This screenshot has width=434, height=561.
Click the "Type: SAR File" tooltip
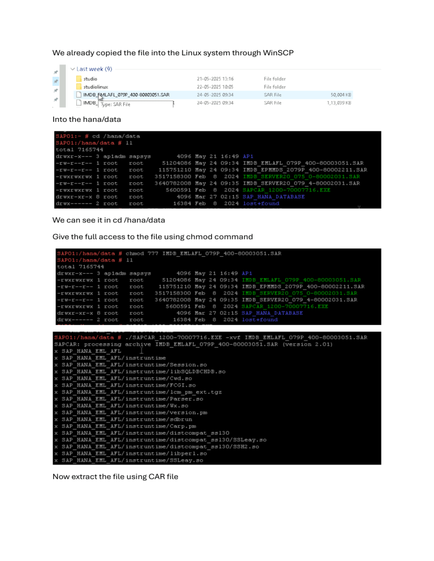(115, 104)
